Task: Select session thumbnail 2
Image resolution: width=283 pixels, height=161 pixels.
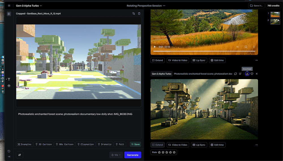Action: tap(275, 21)
